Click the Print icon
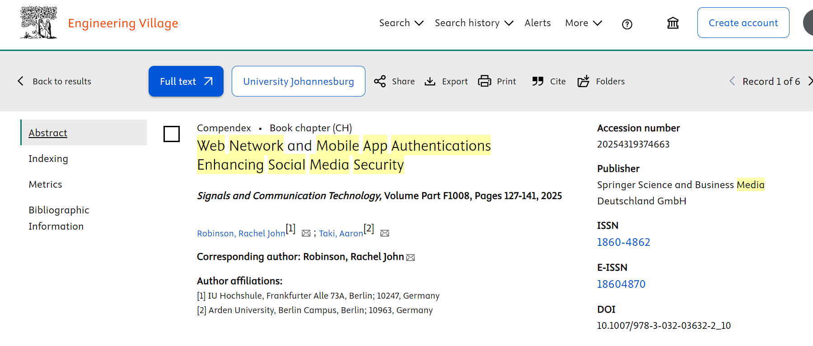813x346 pixels. coord(485,81)
